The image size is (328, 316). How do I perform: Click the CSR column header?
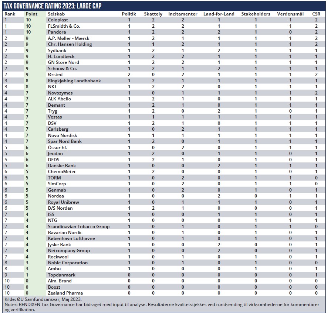[x=316, y=14]
